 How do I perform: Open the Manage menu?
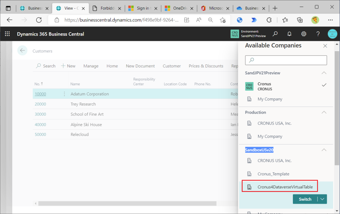coord(91,66)
